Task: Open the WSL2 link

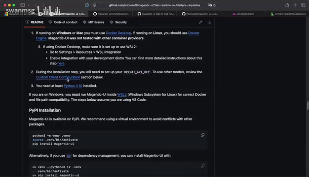Action: pyautogui.click(x=122, y=94)
